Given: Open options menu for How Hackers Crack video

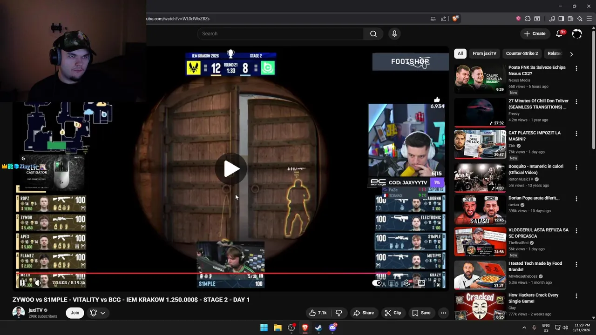Looking at the screenshot, I should (576, 296).
